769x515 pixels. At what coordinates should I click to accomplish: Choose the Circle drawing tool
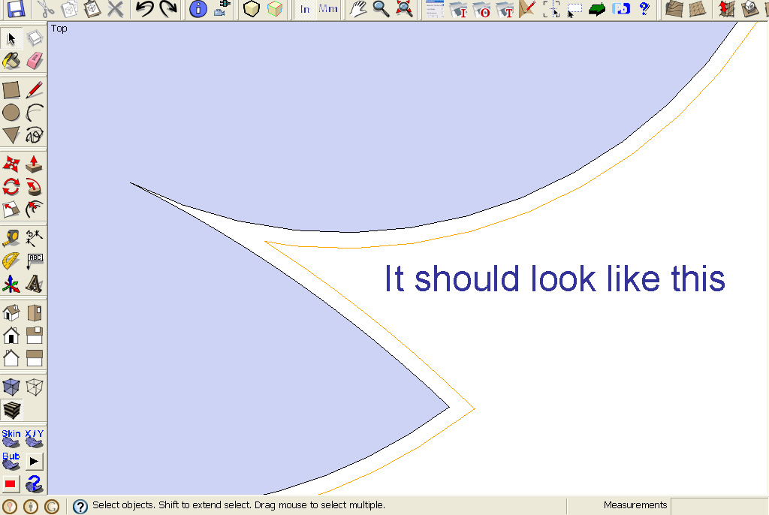[11, 113]
